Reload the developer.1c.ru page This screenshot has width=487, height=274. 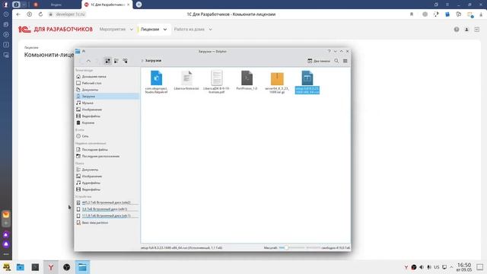coord(40,14)
